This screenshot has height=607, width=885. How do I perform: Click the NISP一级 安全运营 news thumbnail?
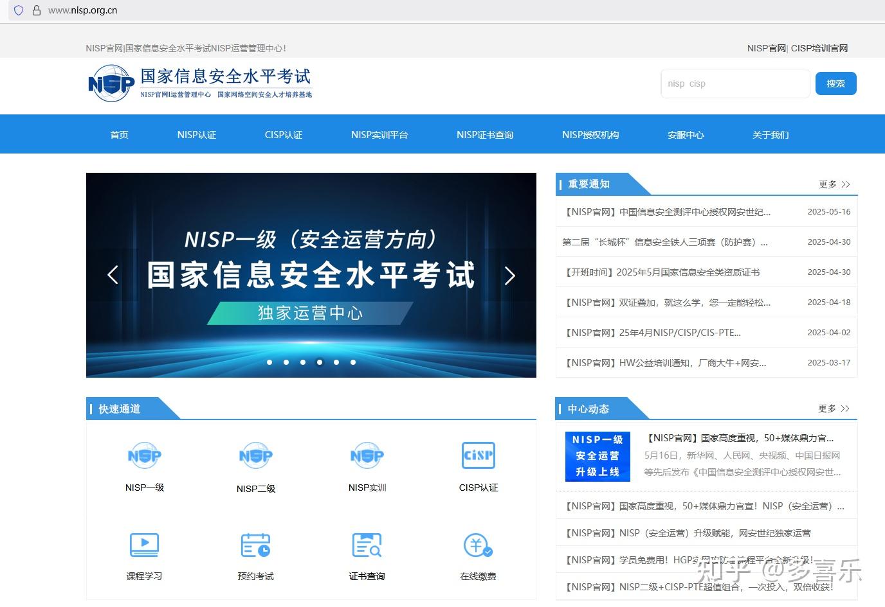coord(598,456)
